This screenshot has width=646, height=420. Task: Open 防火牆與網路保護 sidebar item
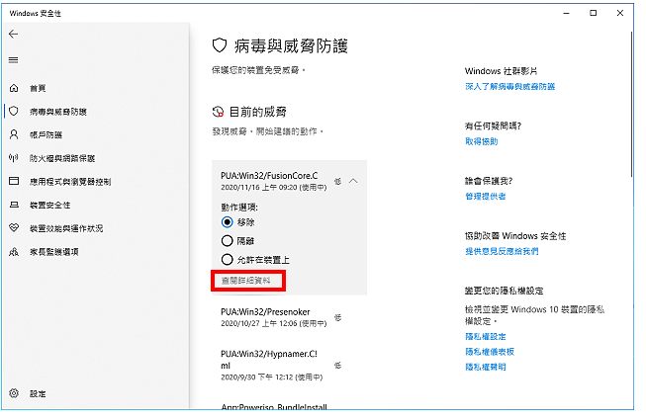coord(62,158)
